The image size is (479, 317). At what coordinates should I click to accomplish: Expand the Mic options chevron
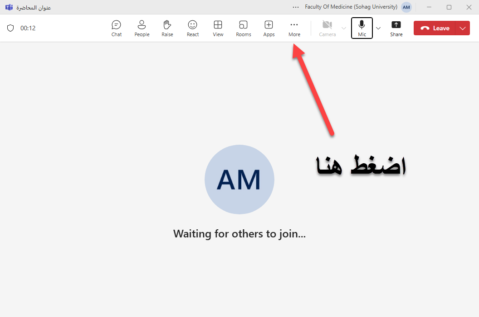click(378, 28)
